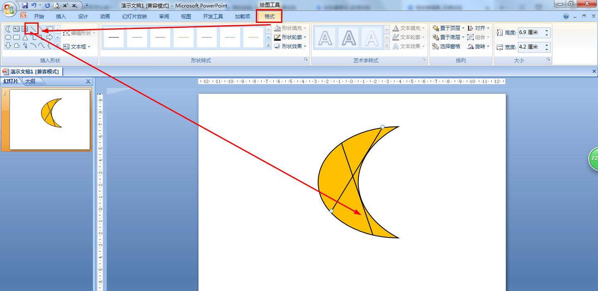Choose the red line shape style swatch

[x=160, y=37]
